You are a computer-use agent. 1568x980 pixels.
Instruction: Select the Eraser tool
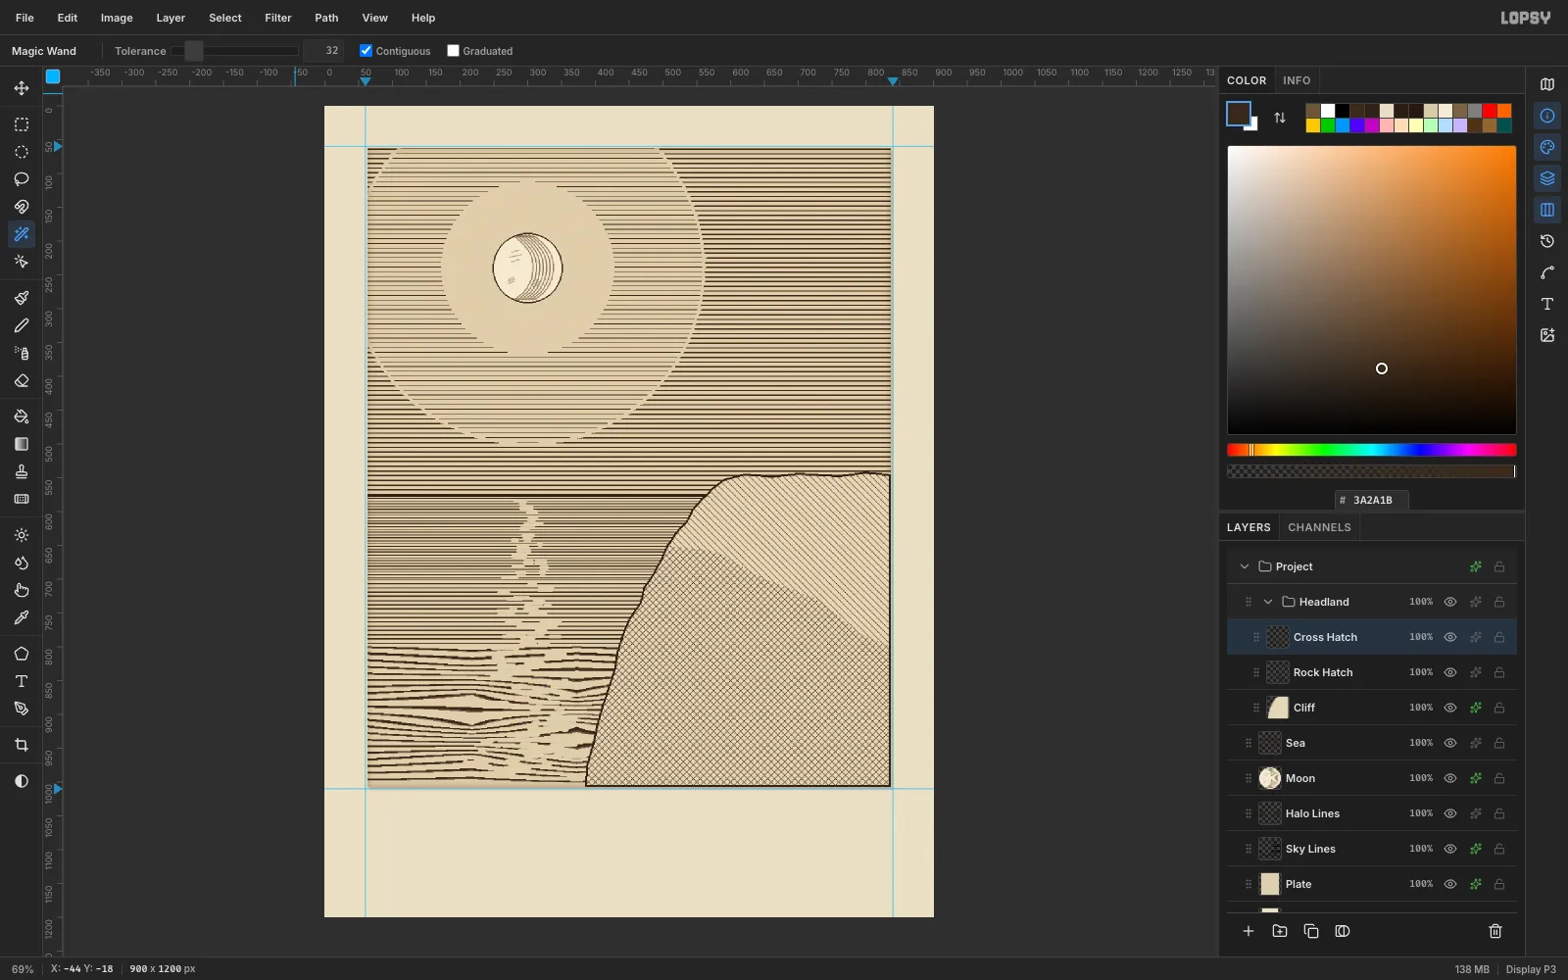pyautogui.click(x=22, y=380)
